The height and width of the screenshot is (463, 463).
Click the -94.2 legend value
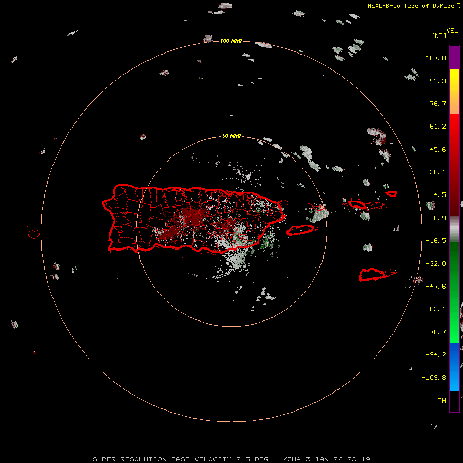[436, 355]
